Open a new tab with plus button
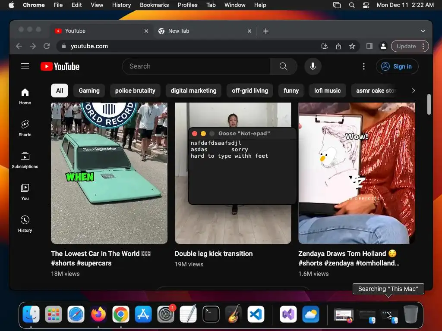This screenshot has height=331, width=442. (x=265, y=31)
